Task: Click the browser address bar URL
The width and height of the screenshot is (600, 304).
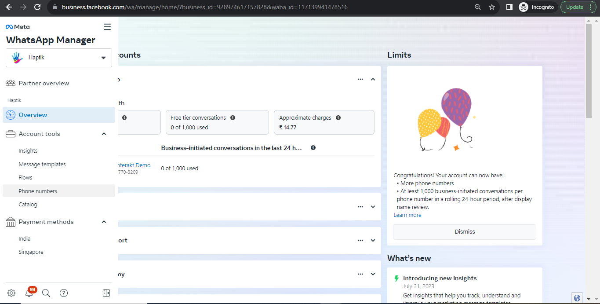Action: (x=205, y=7)
